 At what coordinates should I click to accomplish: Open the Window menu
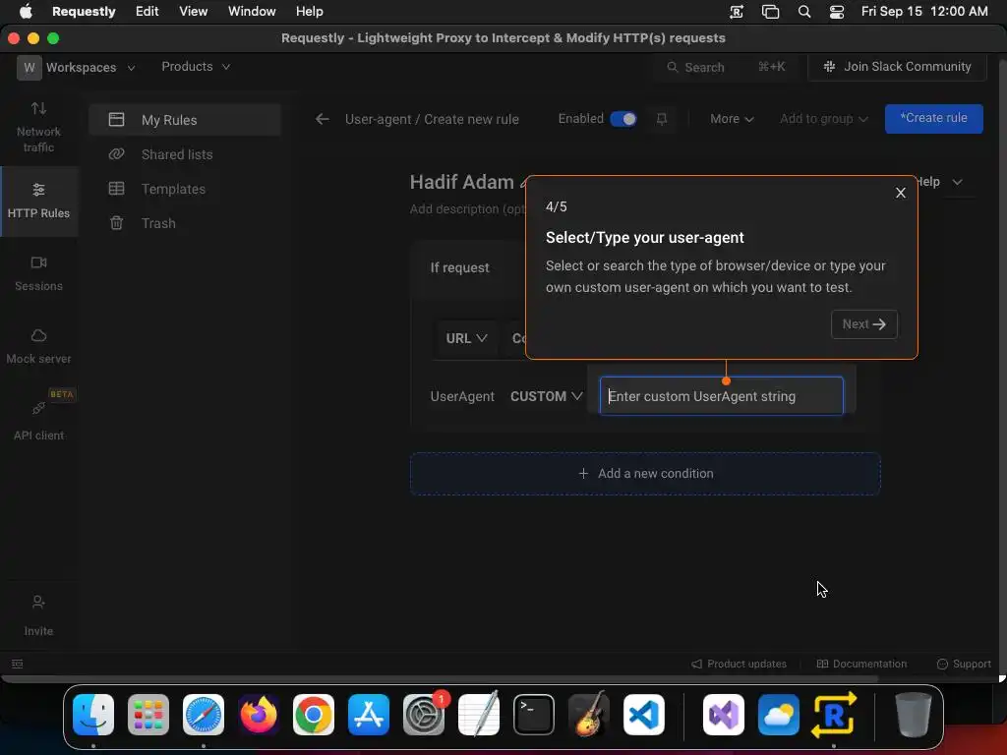tap(252, 12)
